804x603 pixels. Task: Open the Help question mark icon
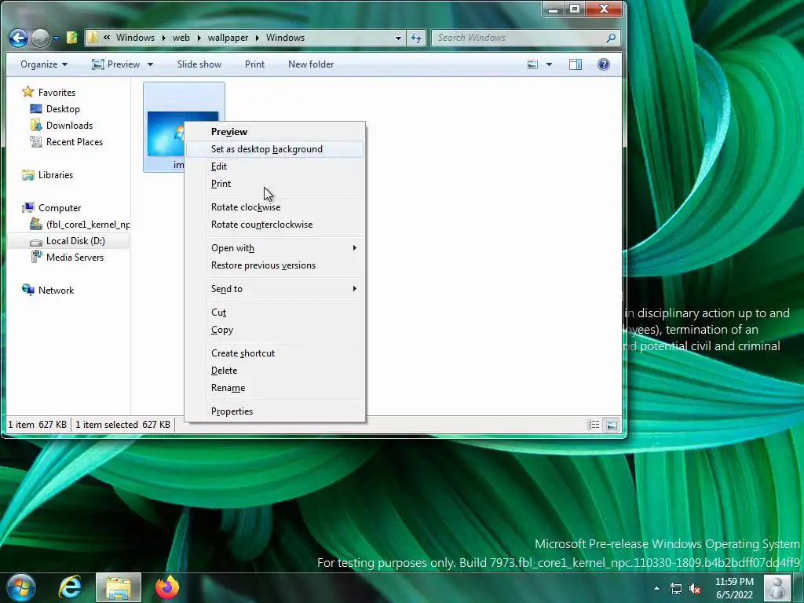click(x=604, y=64)
